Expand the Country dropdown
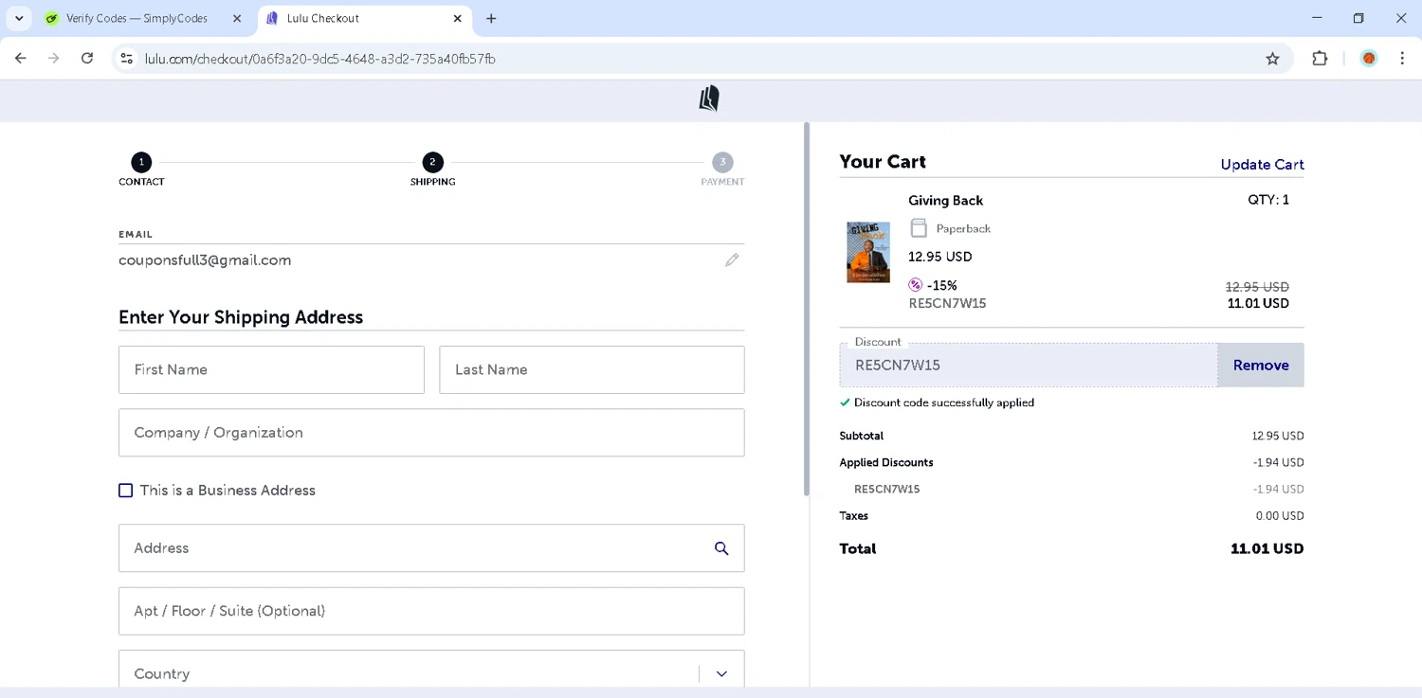Image resolution: width=1422 pixels, height=698 pixels. [x=721, y=673]
